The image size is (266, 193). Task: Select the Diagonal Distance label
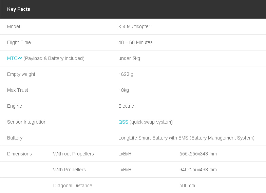tap(73, 186)
